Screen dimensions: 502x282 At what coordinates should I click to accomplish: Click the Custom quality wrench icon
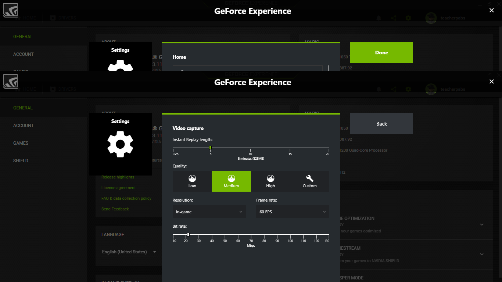pyautogui.click(x=309, y=178)
